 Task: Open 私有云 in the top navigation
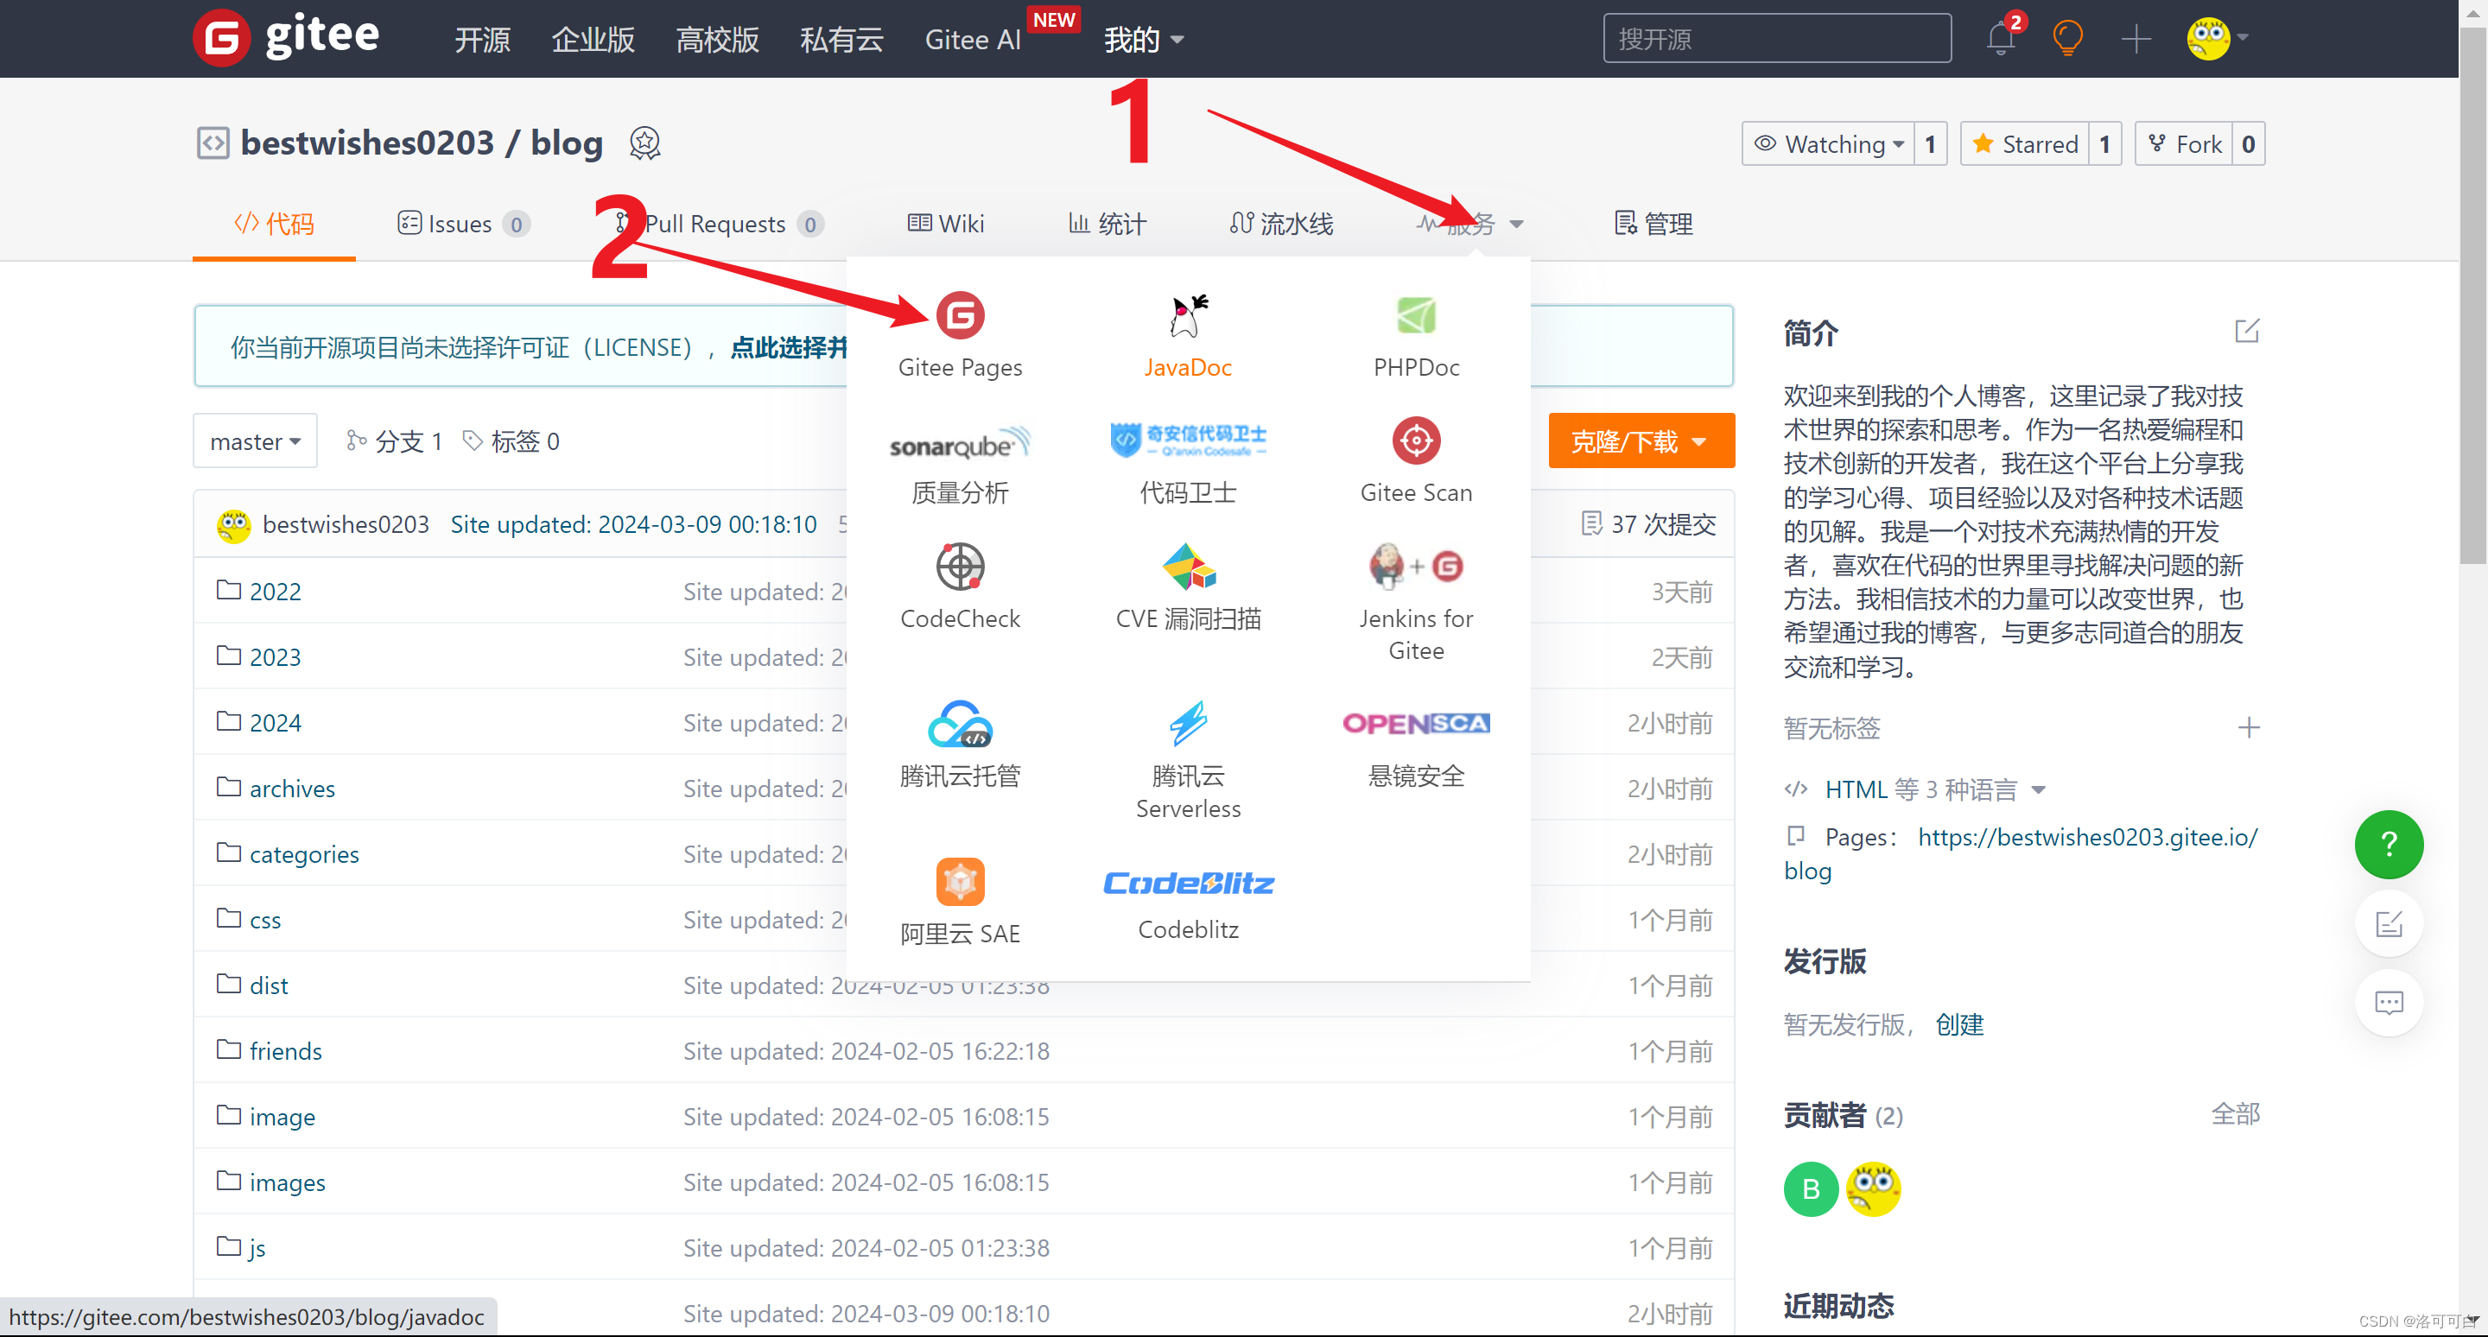coord(841,39)
